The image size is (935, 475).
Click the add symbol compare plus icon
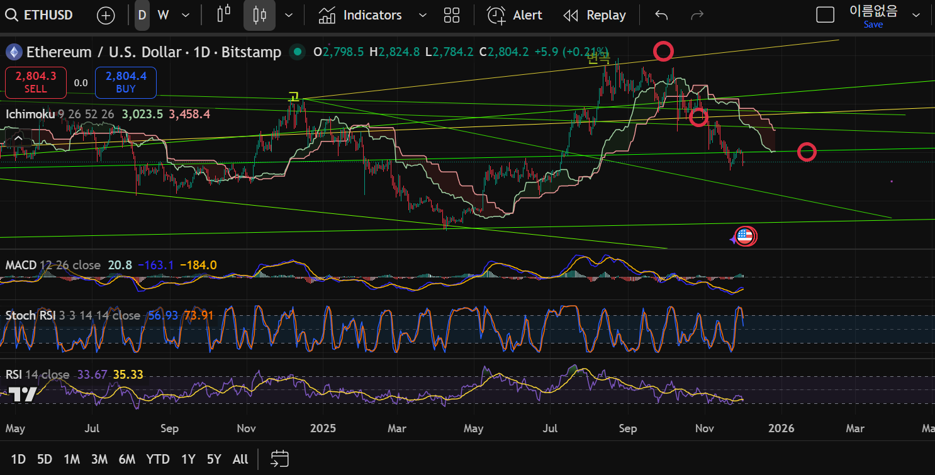coord(106,15)
